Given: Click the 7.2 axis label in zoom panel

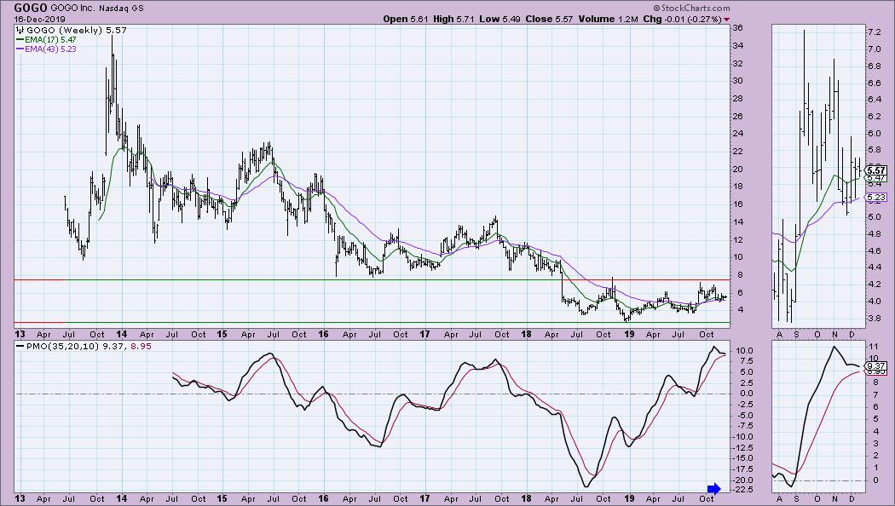Looking at the screenshot, I should (x=874, y=32).
